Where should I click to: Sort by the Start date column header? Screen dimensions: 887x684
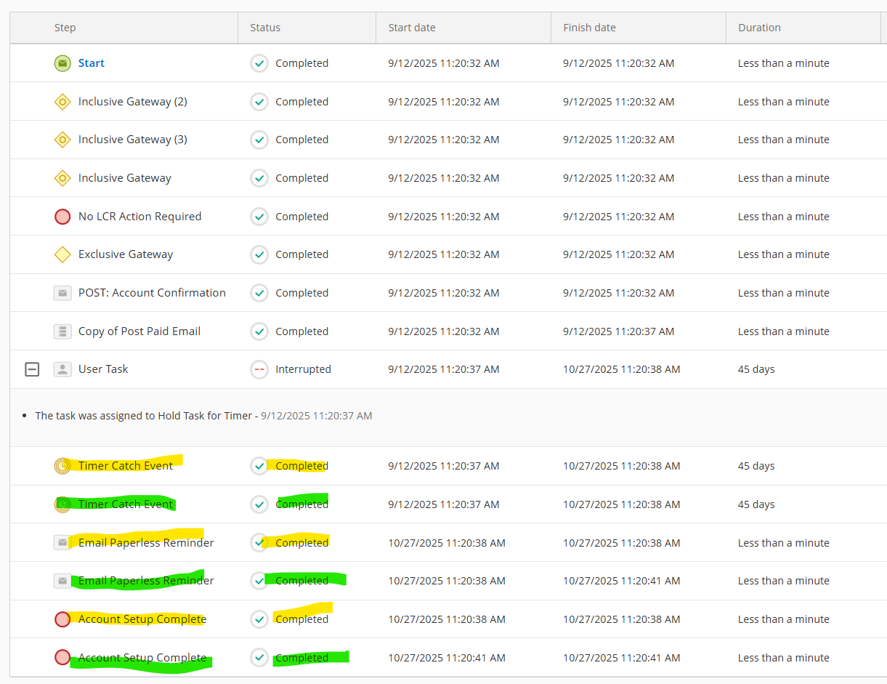[412, 28]
